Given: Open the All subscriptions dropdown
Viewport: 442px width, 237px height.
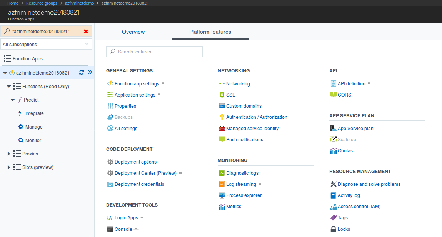Looking at the screenshot, I should click(x=46, y=44).
